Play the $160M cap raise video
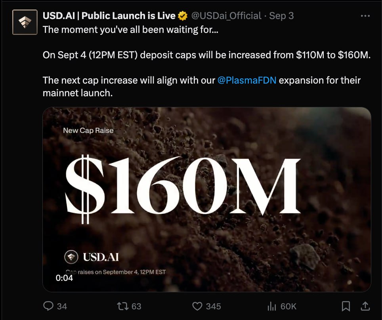Image resolution: width=382 pixels, height=320 pixels. tap(207, 200)
